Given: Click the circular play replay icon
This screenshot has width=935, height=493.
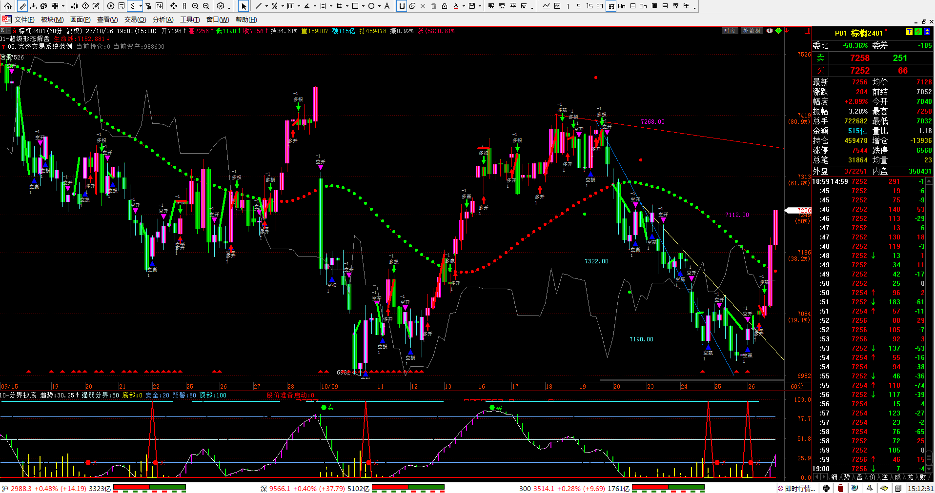Looking at the screenshot, I should pos(111,6).
